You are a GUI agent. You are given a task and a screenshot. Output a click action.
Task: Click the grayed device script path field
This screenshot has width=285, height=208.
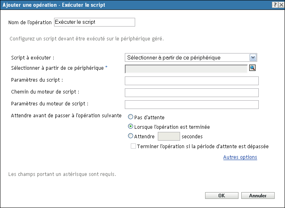click(x=186, y=69)
